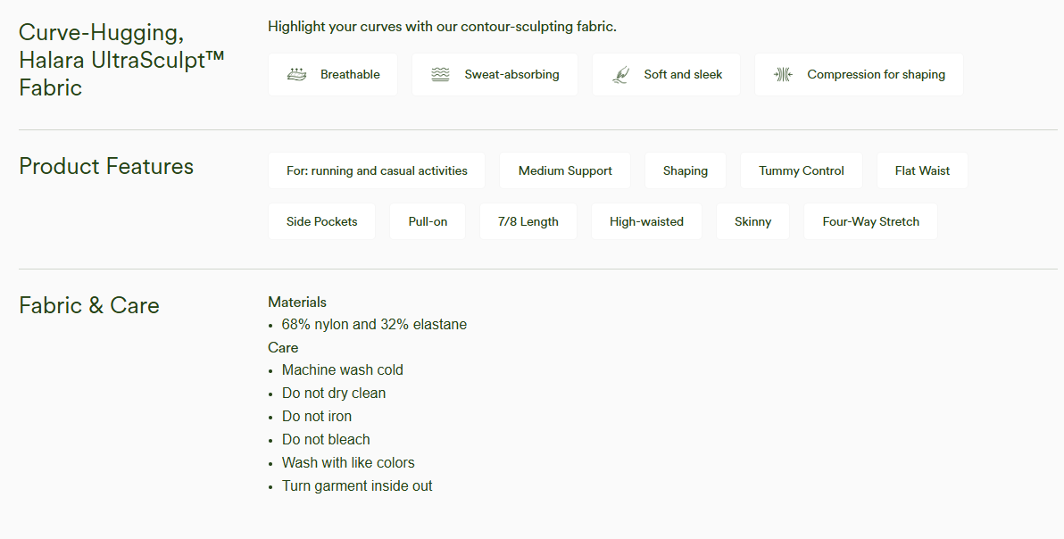Click the Pull-on feature tag
The image size is (1064, 539).
pyautogui.click(x=428, y=221)
